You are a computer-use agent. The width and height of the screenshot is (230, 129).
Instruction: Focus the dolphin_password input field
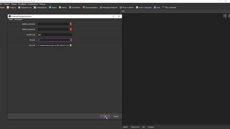pyautogui.click(x=54, y=29)
